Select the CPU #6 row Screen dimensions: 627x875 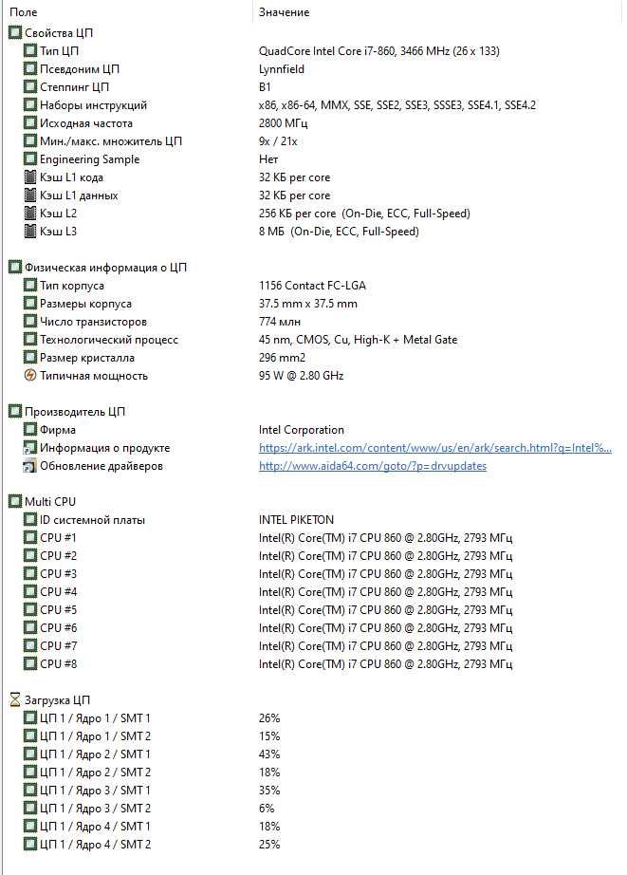point(312,628)
